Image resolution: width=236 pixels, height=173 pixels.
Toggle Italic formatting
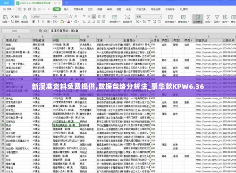pos(38,22)
